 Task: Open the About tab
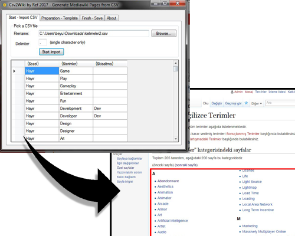point(112,18)
